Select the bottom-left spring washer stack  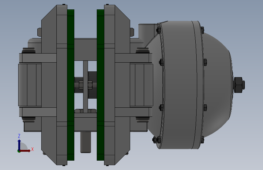click(x=29, y=119)
